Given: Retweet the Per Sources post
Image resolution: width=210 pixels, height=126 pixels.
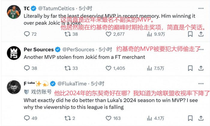Looking at the screenshot, I should 68,68.
